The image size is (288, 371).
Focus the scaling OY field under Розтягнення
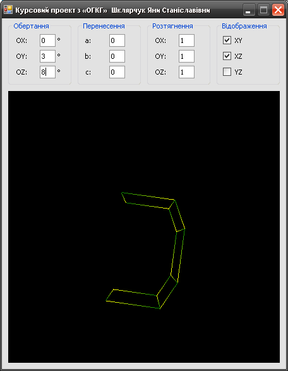tap(186, 56)
